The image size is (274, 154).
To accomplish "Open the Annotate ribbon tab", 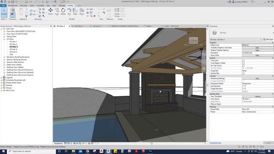I will click(40, 6).
